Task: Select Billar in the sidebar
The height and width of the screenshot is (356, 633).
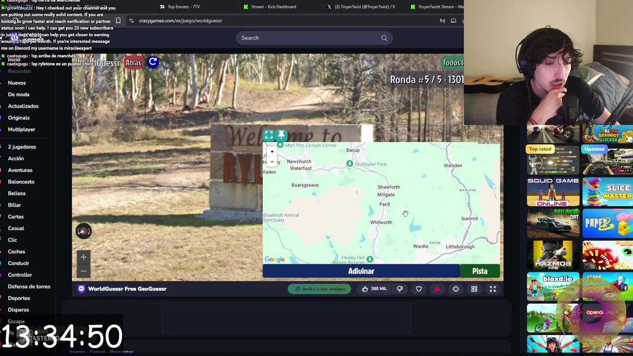Action: pos(14,205)
